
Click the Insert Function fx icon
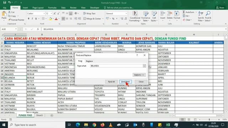point(38,29)
